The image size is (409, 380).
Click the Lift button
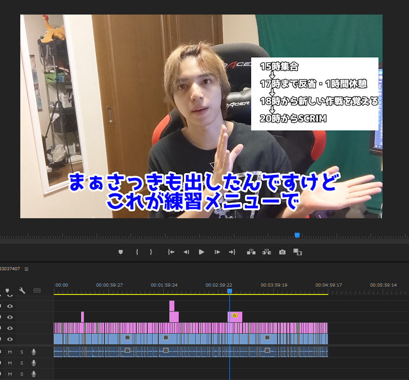tap(251, 252)
